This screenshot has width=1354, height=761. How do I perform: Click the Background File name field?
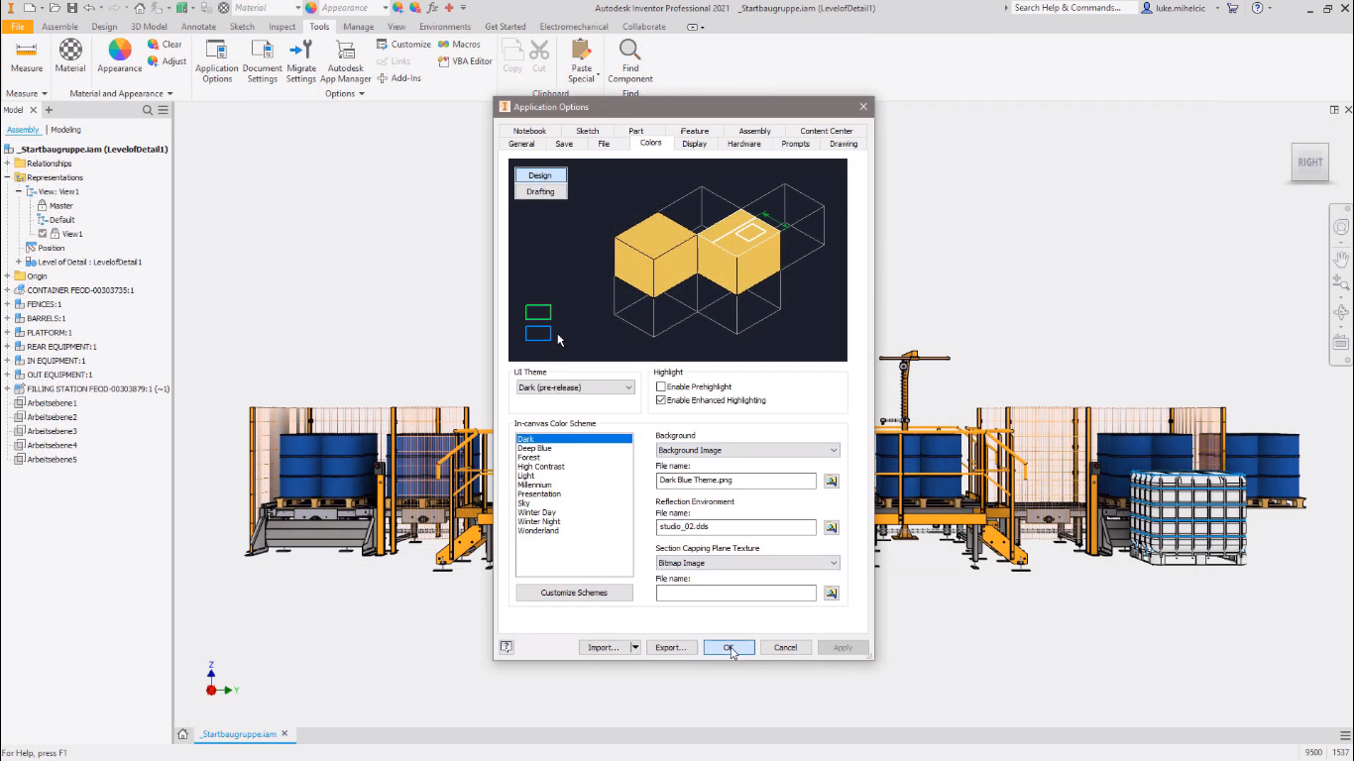pyautogui.click(x=736, y=481)
